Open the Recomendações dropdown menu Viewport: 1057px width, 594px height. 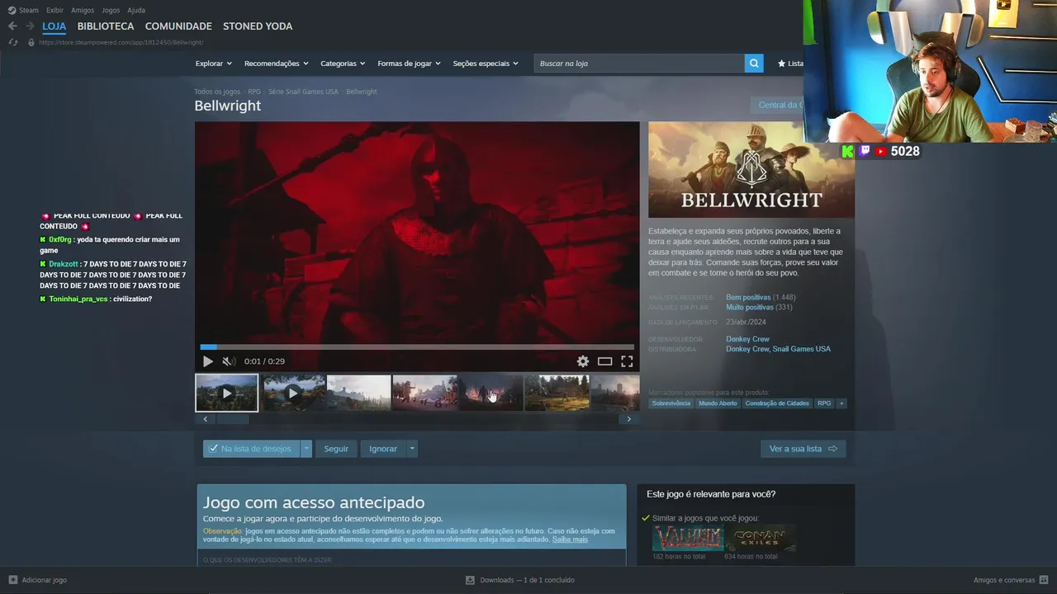[x=276, y=64]
